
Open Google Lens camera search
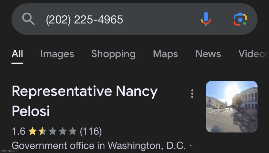pyautogui.click(x=240, y=19)
